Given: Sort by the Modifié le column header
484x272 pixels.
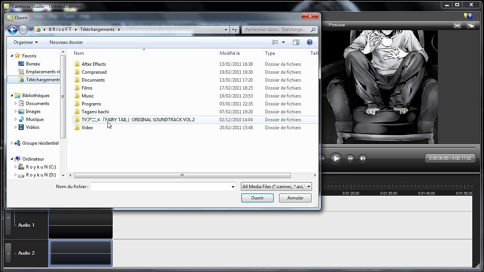Looking at the screenshot, I should [x=240, y=53].
